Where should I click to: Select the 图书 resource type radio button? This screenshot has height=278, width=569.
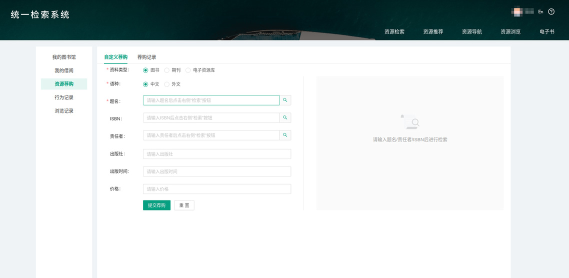point(145,70)
